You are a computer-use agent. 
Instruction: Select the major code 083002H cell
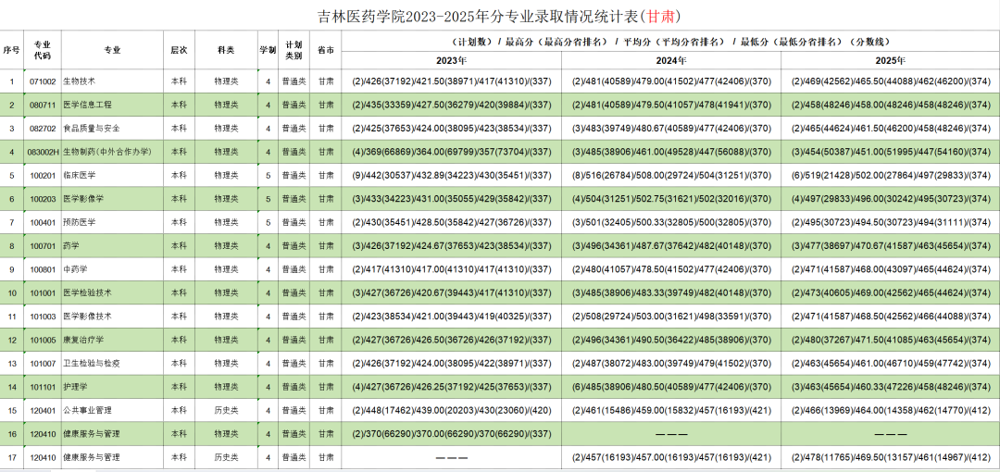(42, 152)
